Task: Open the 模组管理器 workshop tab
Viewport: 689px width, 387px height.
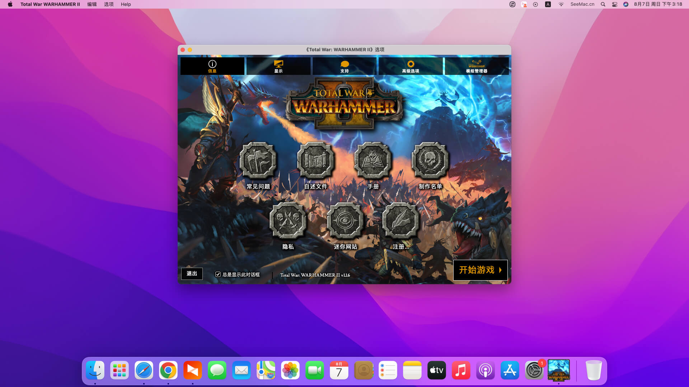Action: click(477, 66)
